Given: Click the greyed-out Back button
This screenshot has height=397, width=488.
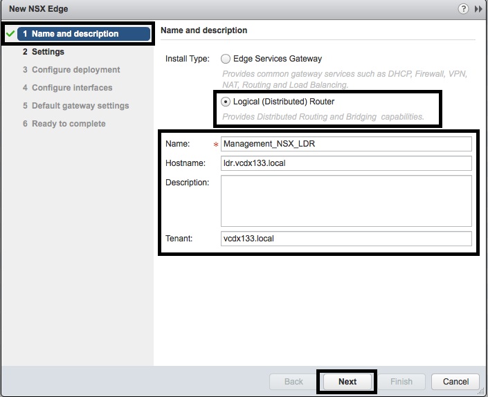Looking at the screenshot, I should click(x=293, y=381).
